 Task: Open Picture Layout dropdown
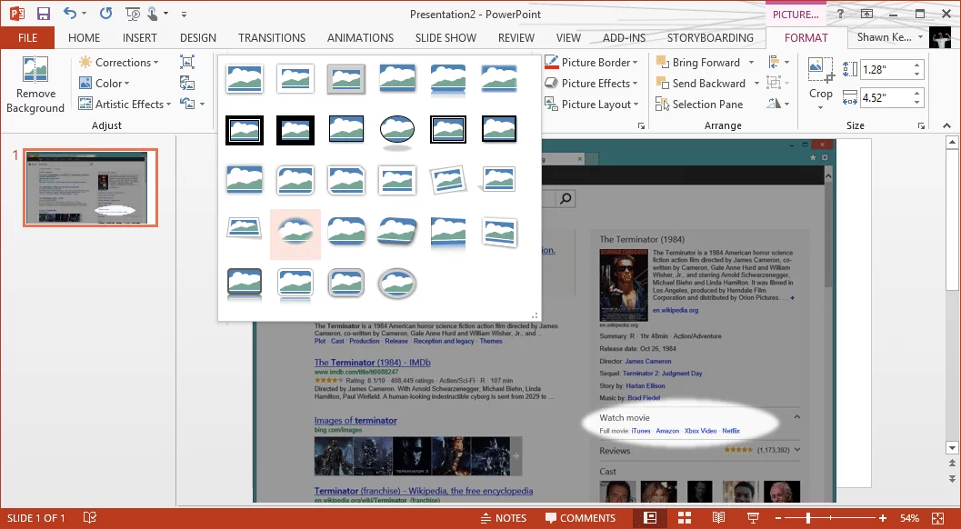tap(592, 105)
